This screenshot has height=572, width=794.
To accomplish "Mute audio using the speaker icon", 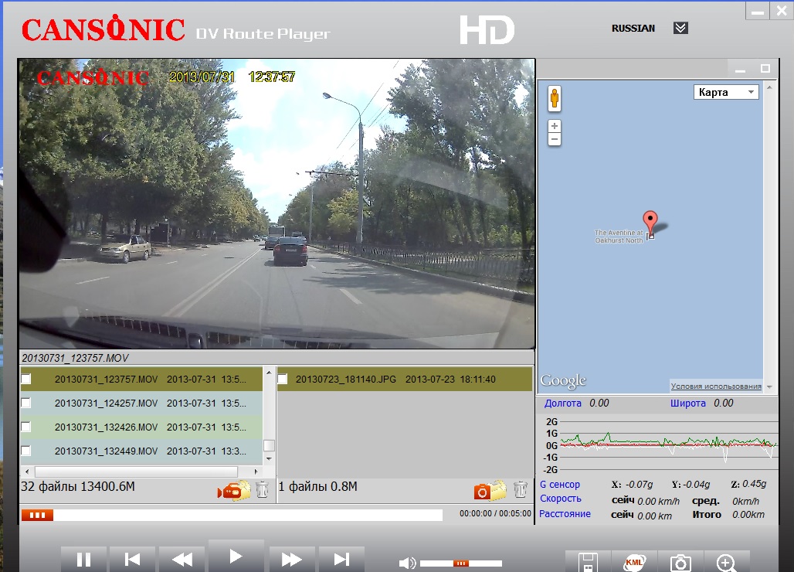I will (407, 563).
